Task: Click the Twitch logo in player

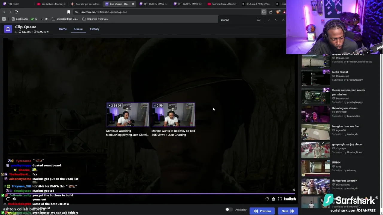Action: pyautogui.click(x=290, y=199)
